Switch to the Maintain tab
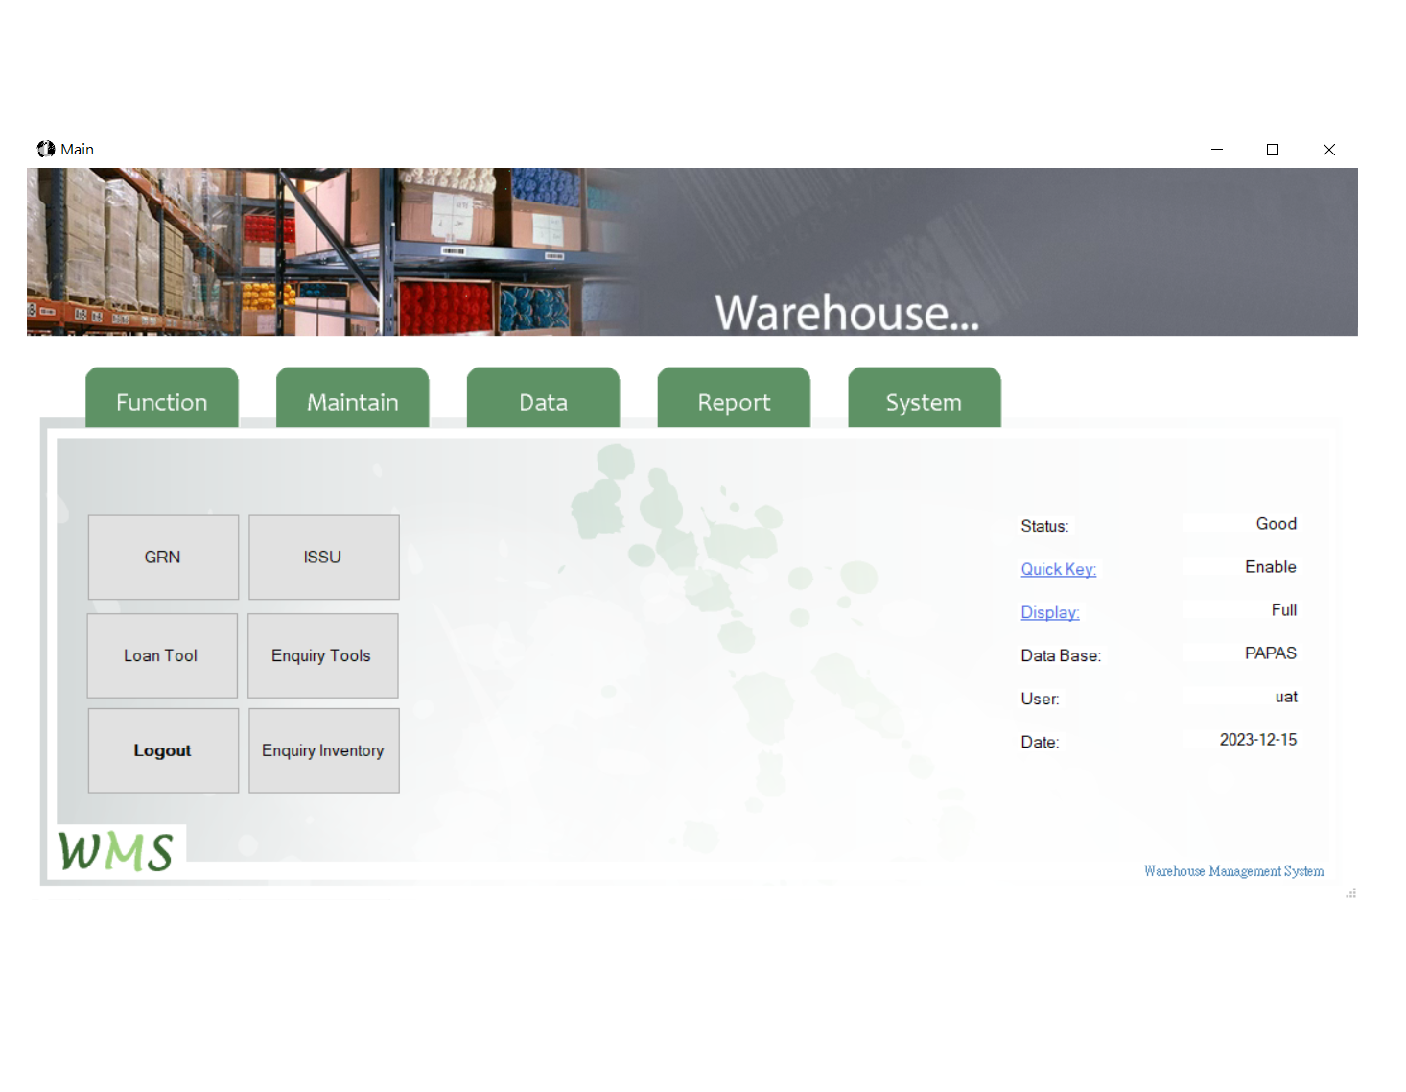Image resolution: width=1406 pixels, height=1092 pixels. click(352, 398)
